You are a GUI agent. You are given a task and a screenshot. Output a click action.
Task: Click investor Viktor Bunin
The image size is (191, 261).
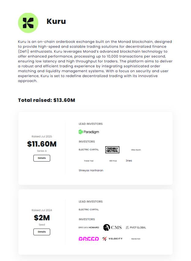pyautogui.click(x=136, y=150)
